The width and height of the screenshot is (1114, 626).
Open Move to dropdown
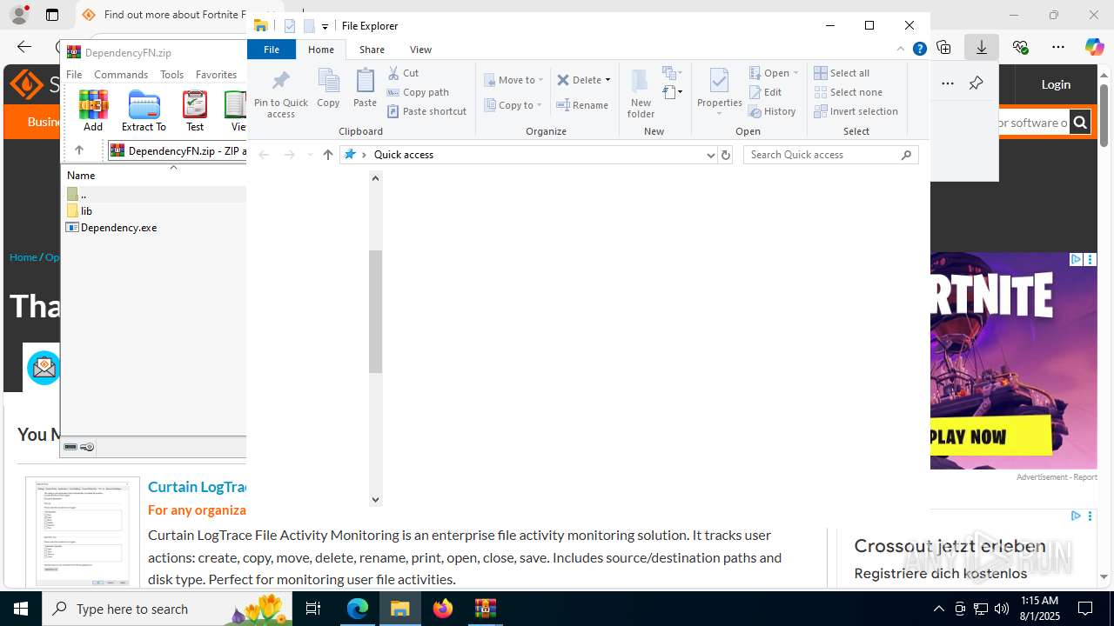pos(513,80)
